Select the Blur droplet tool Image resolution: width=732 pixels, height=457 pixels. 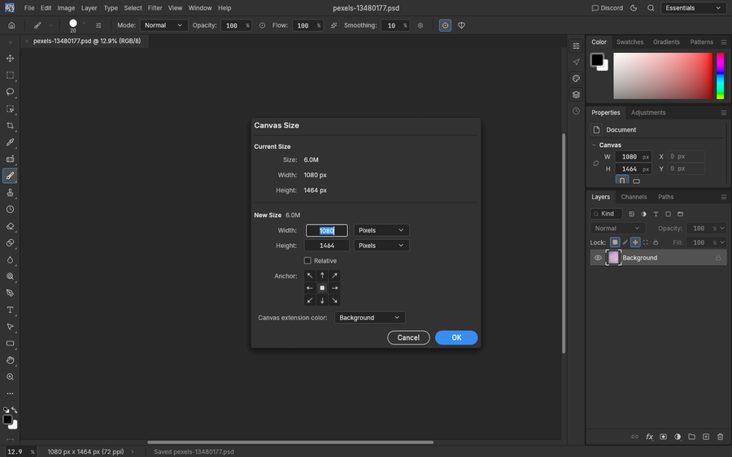tap(10, 259)
